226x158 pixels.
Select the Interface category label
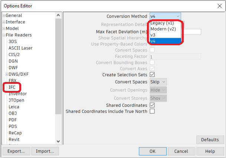coord(16,22)
